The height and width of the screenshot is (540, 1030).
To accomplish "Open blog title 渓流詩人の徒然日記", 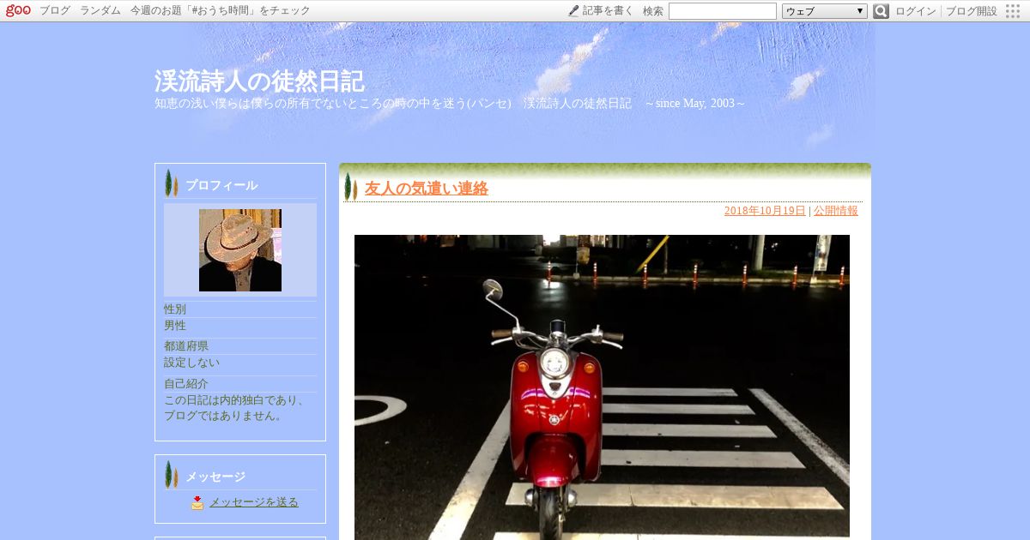I will (x=259, y=81).
